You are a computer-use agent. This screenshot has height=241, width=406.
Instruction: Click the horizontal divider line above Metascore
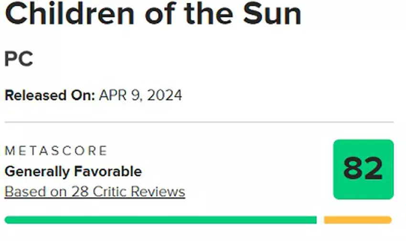click(x=199, y=122)
